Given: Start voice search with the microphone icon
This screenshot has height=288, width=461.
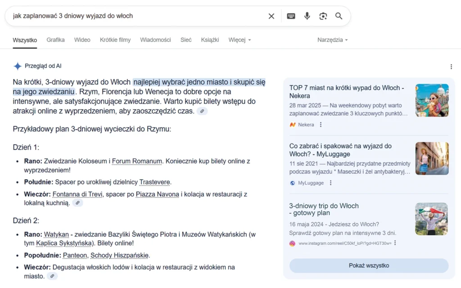Looking at the screenshot, I should pos(307,16).
